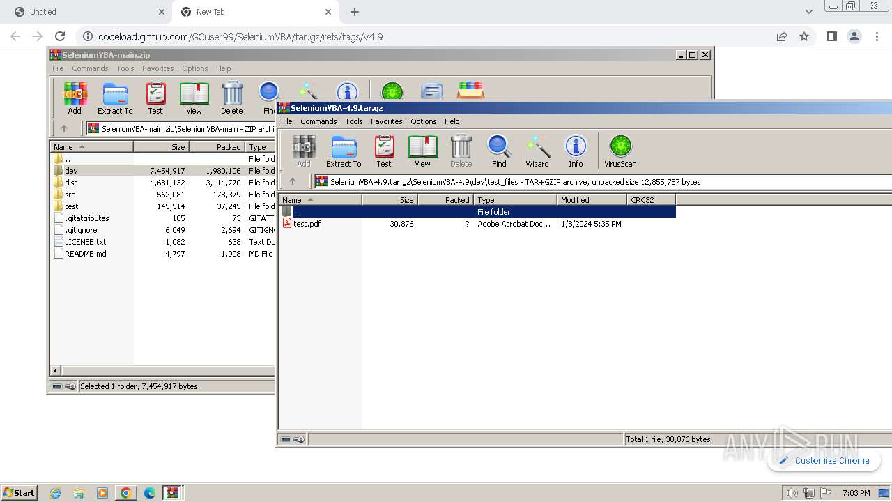Click the volume icon in system tray
892x502 pixels.
(x=792, y=493)
